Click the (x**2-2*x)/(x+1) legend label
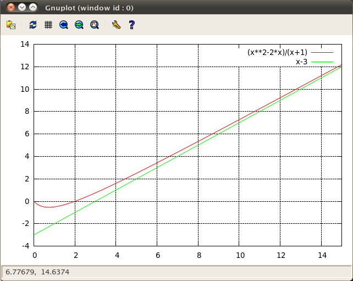This screenshot has width=353, height=281. (277, 53)
